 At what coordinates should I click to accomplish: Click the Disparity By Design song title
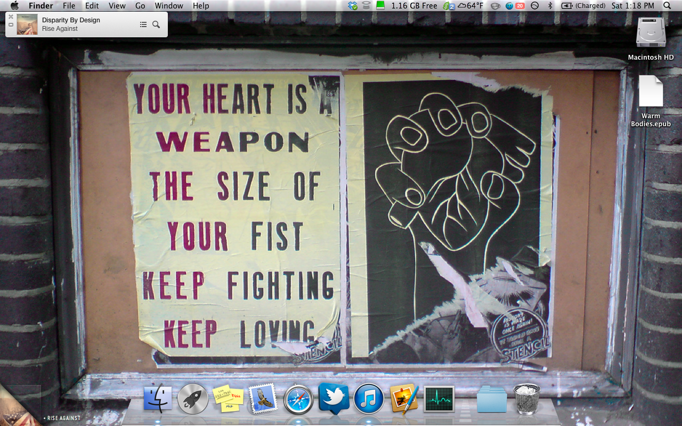click(71, 20)
